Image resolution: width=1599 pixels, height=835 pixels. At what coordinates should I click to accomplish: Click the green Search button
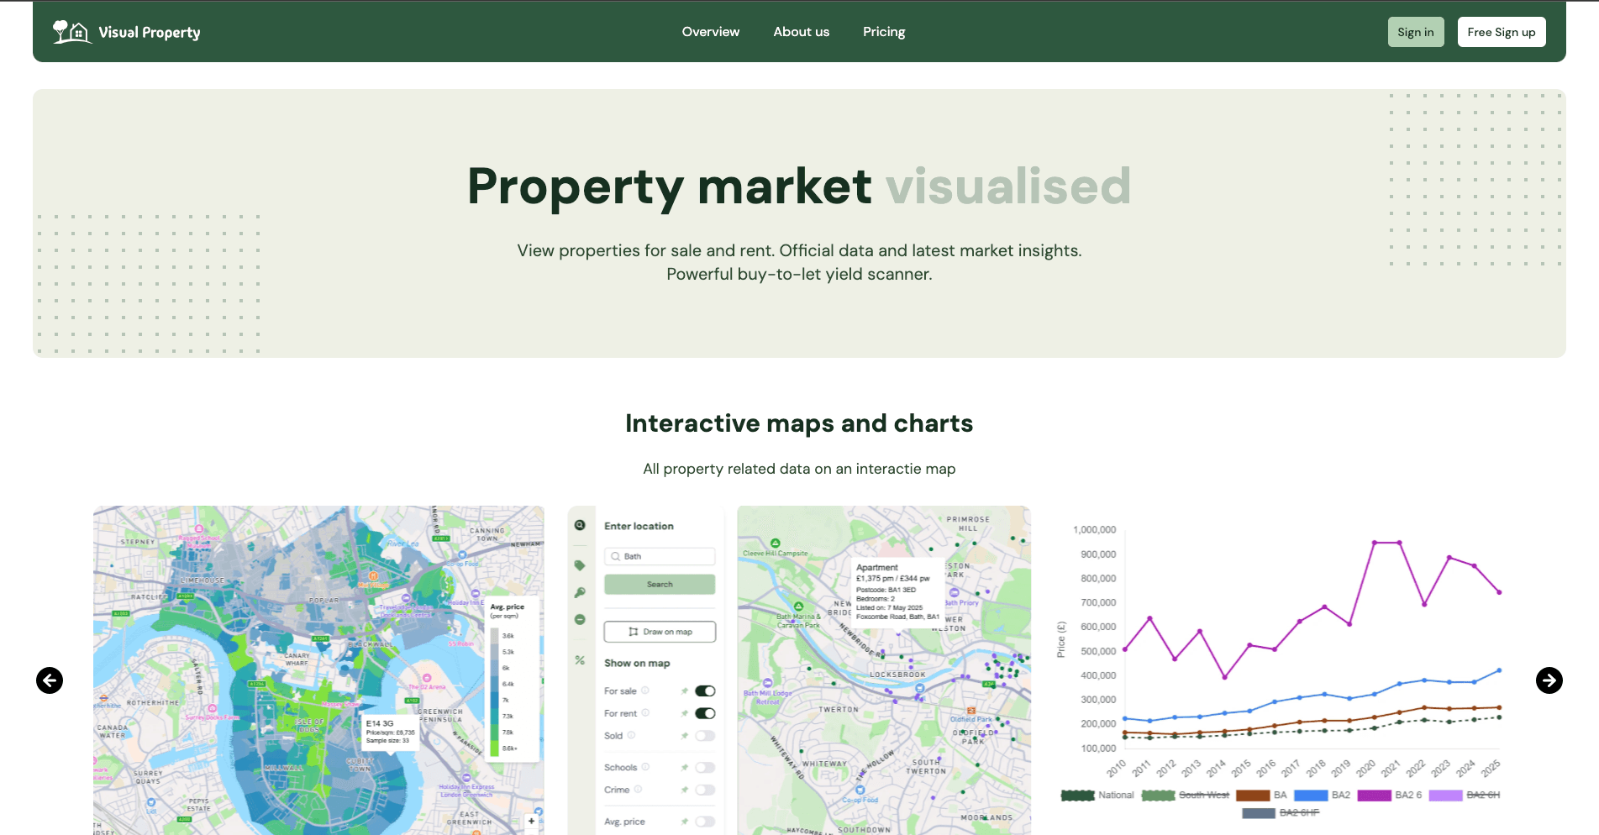coord(660,584)
